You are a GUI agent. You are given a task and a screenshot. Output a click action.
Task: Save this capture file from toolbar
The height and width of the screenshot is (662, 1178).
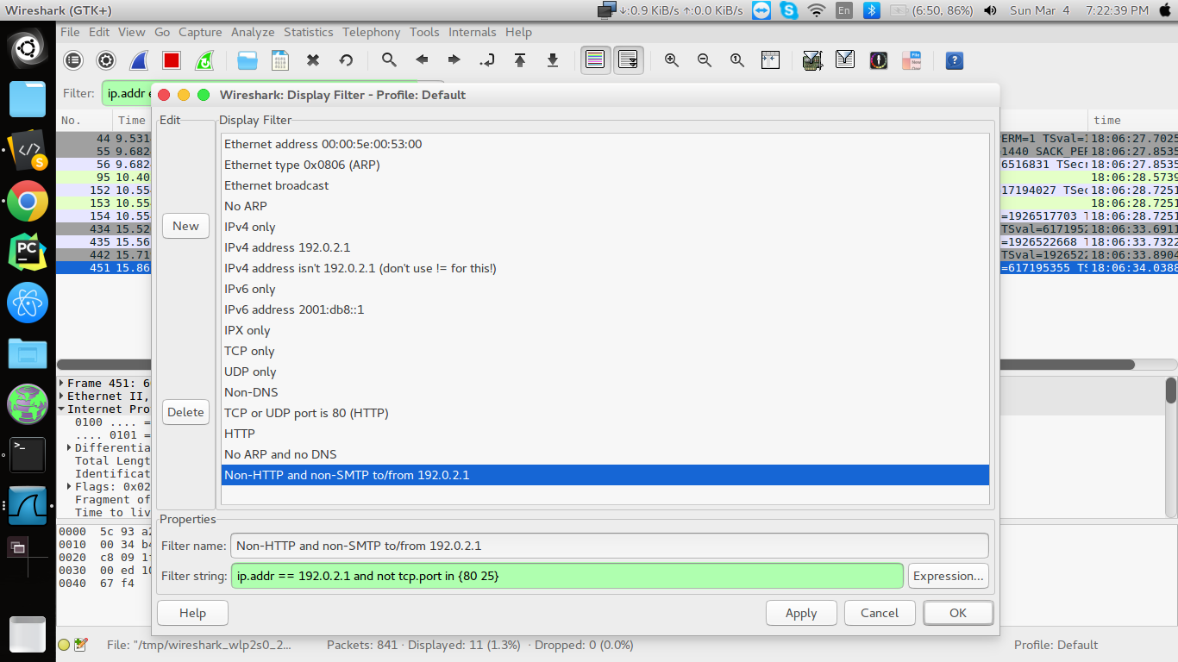[x=280, y=60]
